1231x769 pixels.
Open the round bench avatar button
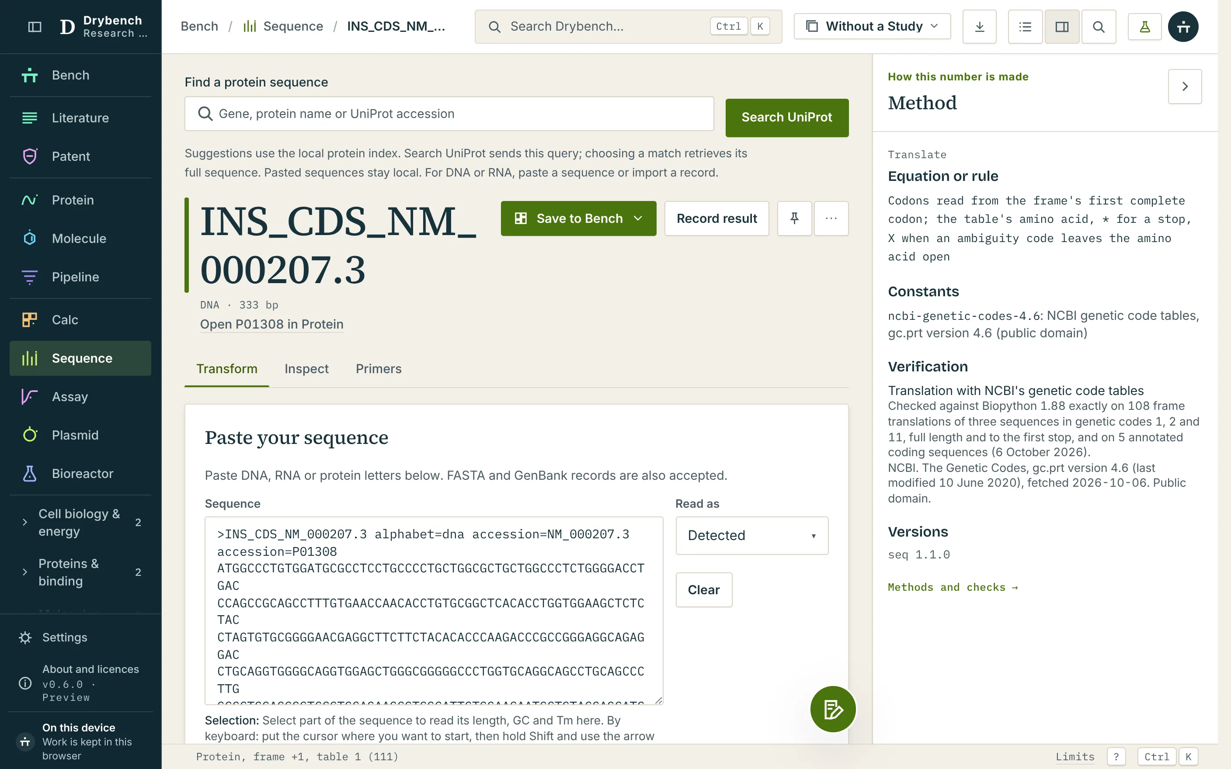click(1183, 27)
